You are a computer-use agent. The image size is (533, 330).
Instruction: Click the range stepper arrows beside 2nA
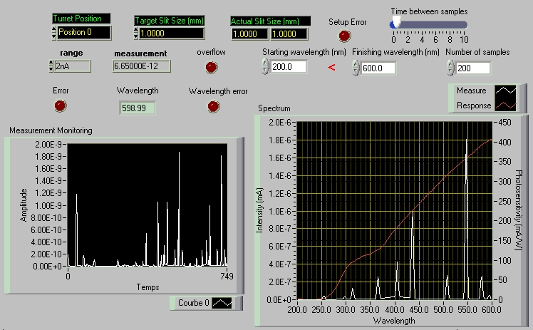51,66
